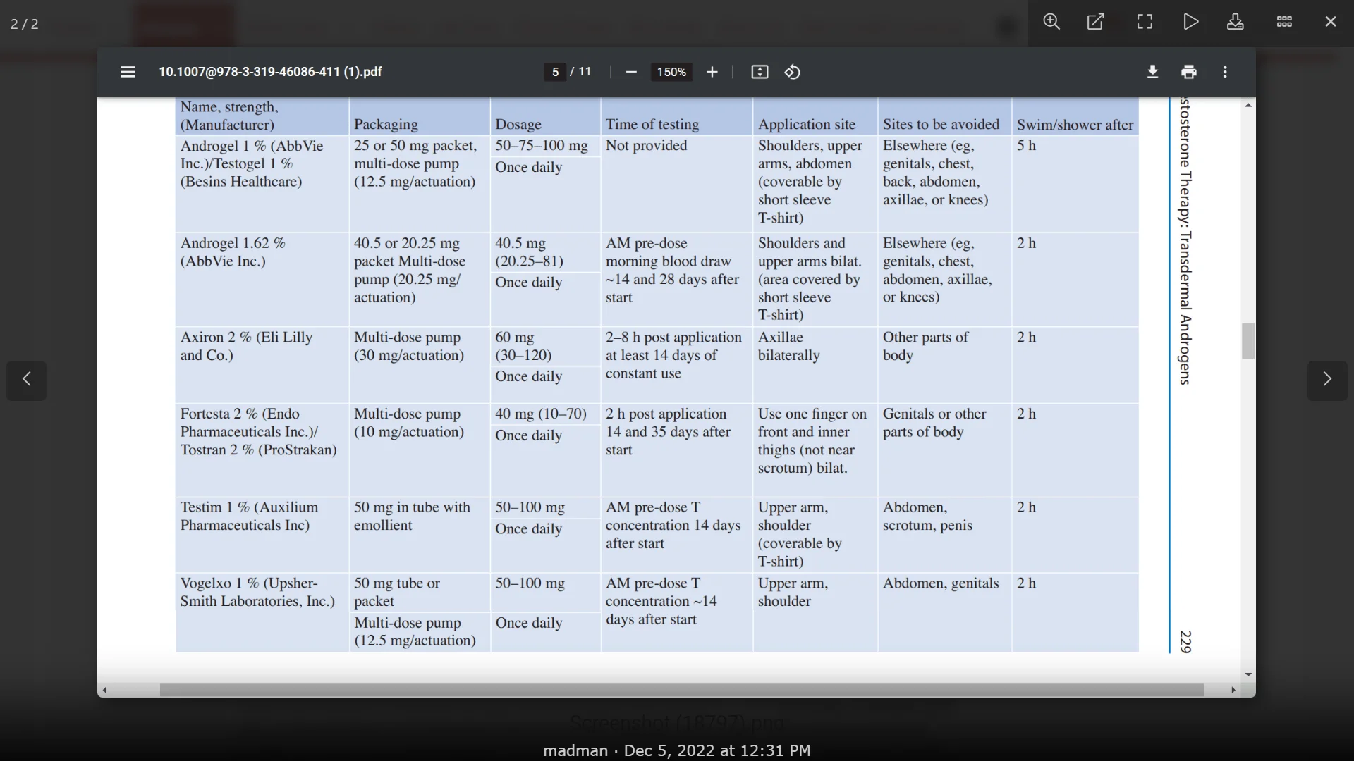Click the PDF file name title

270,72
